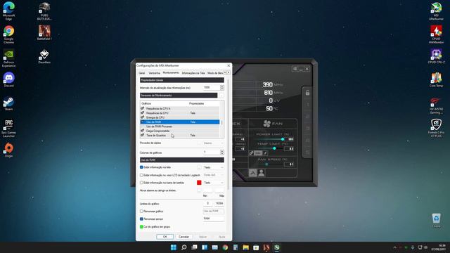
Task: Toggle 'Exibir informação na tela' checkbox
Action: click(141, 167)
